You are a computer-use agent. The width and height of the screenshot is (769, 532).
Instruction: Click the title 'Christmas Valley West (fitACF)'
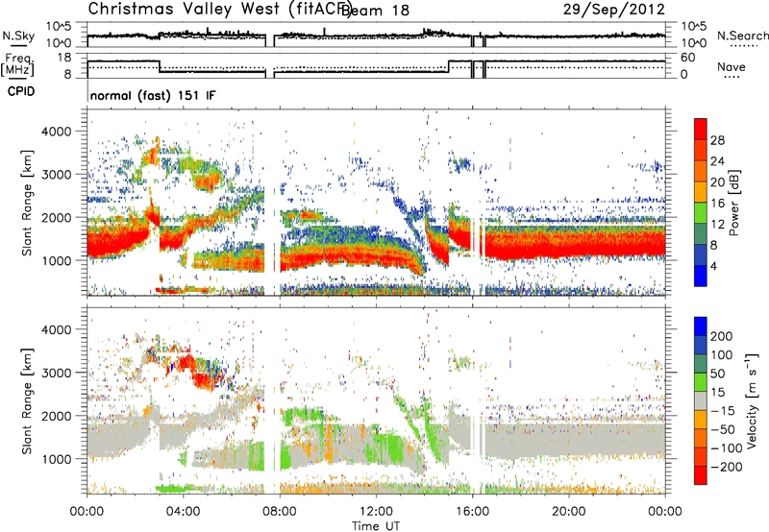[219, 10]
